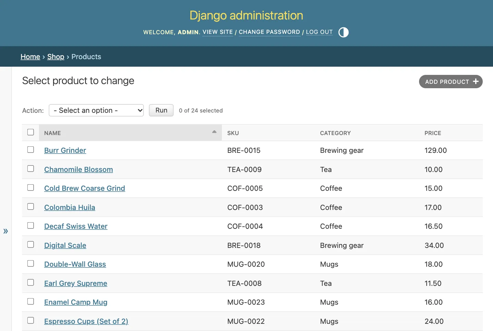493x331 pixels.
Task: Click the name column sort arrow
Action: point(214,132)
